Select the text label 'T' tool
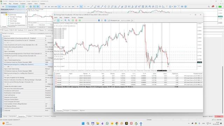Viewport: 224px width, 126px height. 167,7
